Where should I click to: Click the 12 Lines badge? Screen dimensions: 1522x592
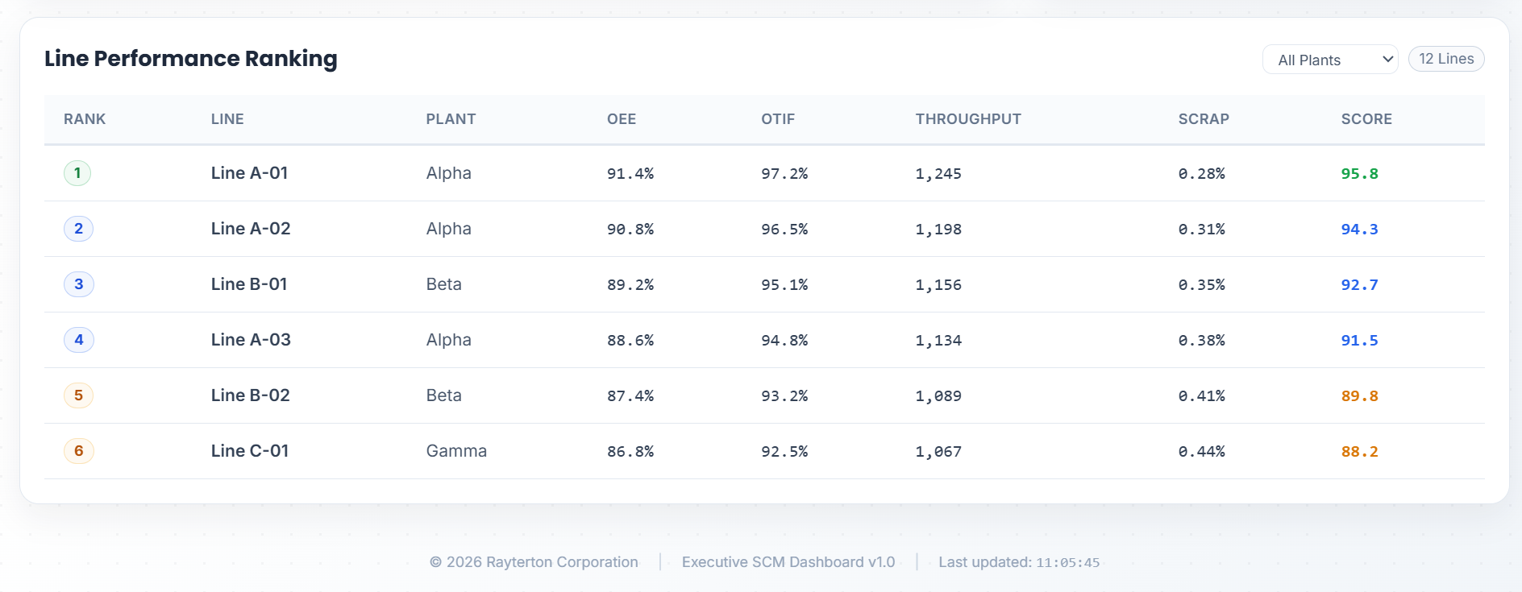pos(1445,59)
